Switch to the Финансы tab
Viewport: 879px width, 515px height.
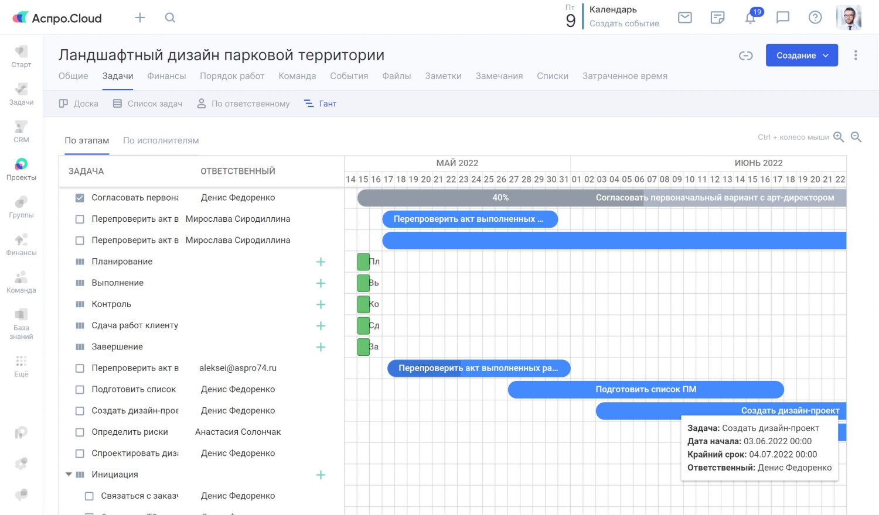pos(166,76)
